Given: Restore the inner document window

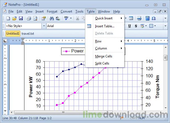Looking at the screenshot, I should (x=160, y=11).
